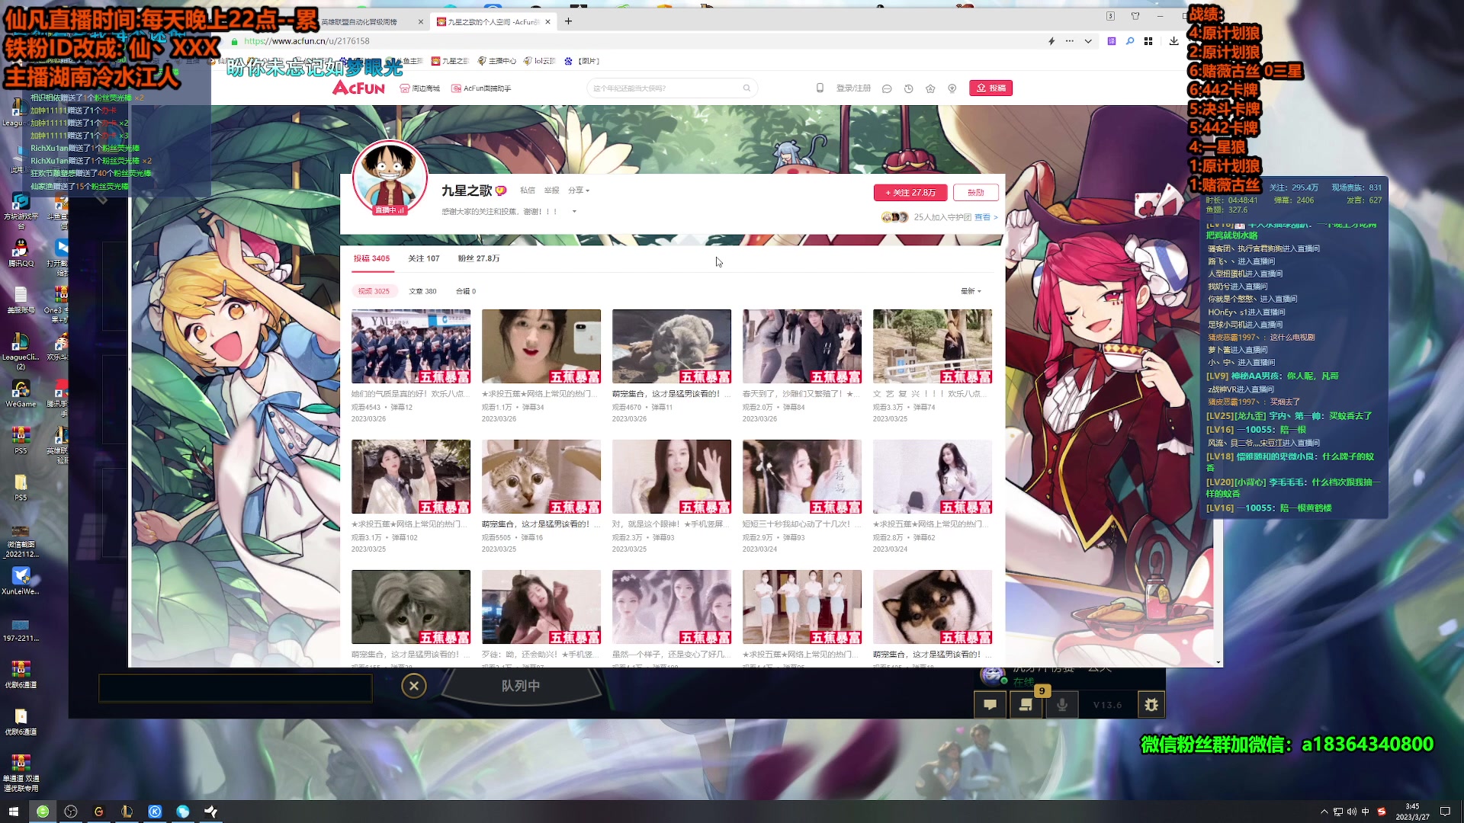Image resolution: width=1464 pixels, height=823 pixels.
Task: Open the messages chat bubble icon in header
Action: click(x=887, y=88)
